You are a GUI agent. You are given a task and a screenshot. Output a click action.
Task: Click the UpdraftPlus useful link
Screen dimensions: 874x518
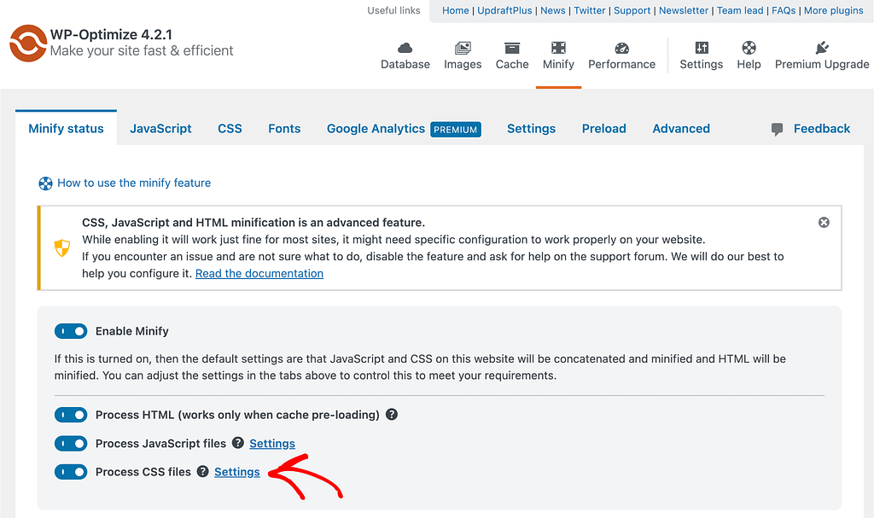pyautogui.click(x=504, y=10)
